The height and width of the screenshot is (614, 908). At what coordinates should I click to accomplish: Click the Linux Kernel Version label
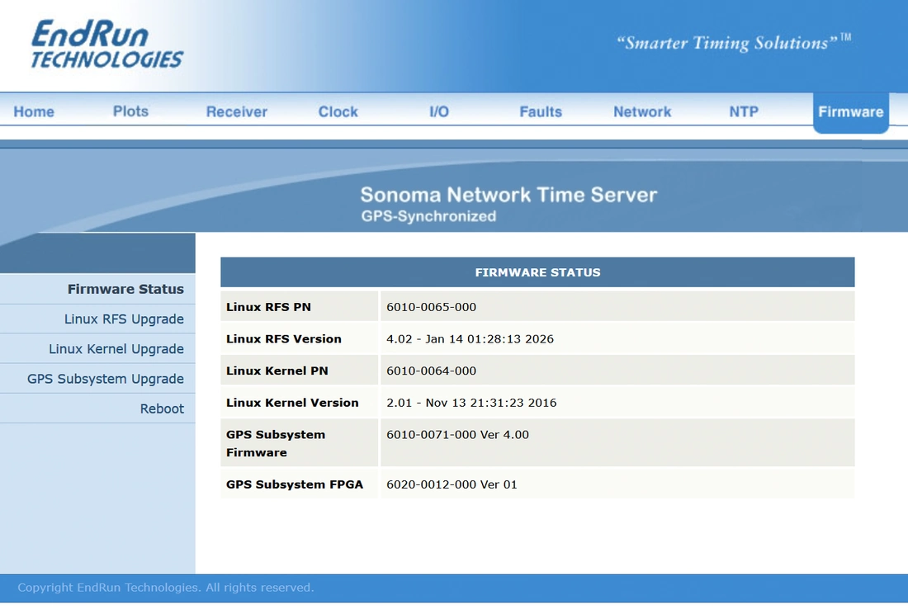coord(292,402)
